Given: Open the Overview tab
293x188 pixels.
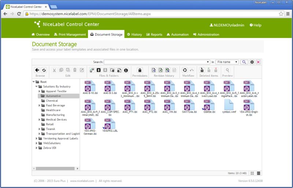Looking at the screenshot, I should tap(41, 34).
